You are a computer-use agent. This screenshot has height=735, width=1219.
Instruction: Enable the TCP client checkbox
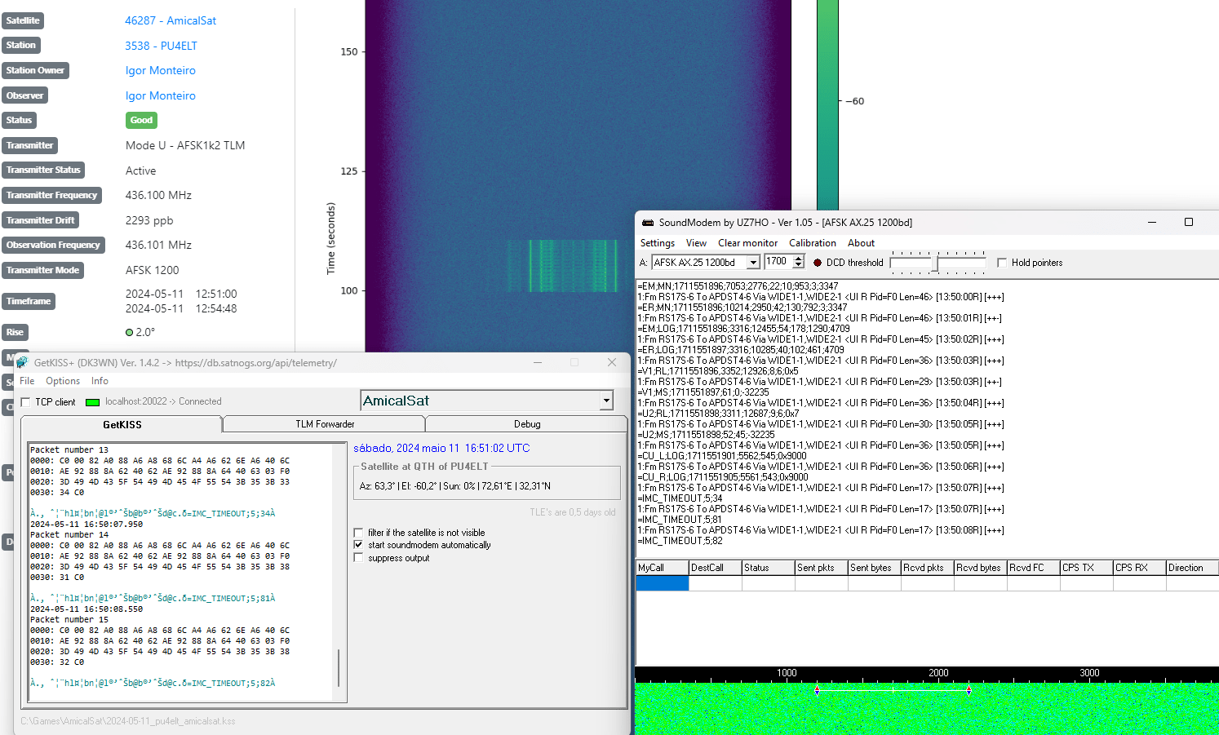coord(26,402)
